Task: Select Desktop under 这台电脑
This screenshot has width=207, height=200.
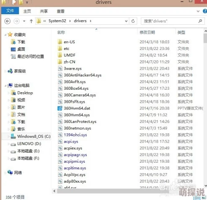Action: 25,93
